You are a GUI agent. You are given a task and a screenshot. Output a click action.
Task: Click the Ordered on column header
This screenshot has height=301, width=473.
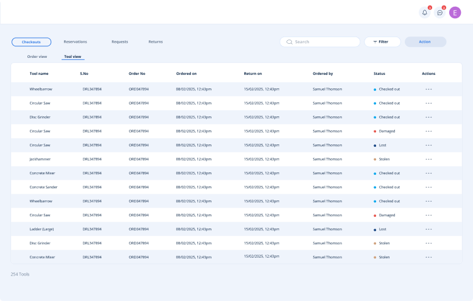(186, 74)
